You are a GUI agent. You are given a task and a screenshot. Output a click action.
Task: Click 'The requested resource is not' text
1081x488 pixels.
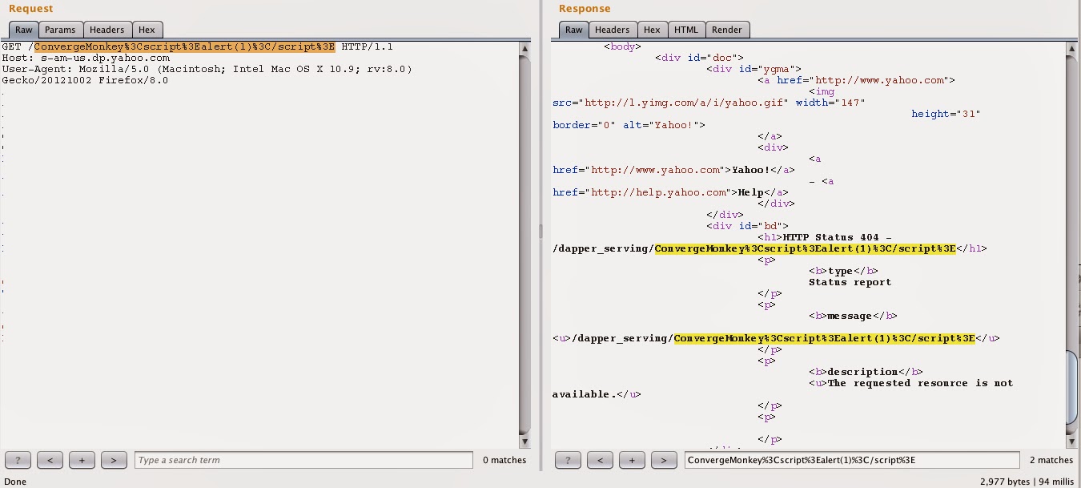pos(920,383)
